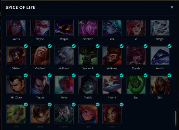Choose the Zed champion icon
Image resolution: width=179 pixels, height=130 pixels.
160,85
